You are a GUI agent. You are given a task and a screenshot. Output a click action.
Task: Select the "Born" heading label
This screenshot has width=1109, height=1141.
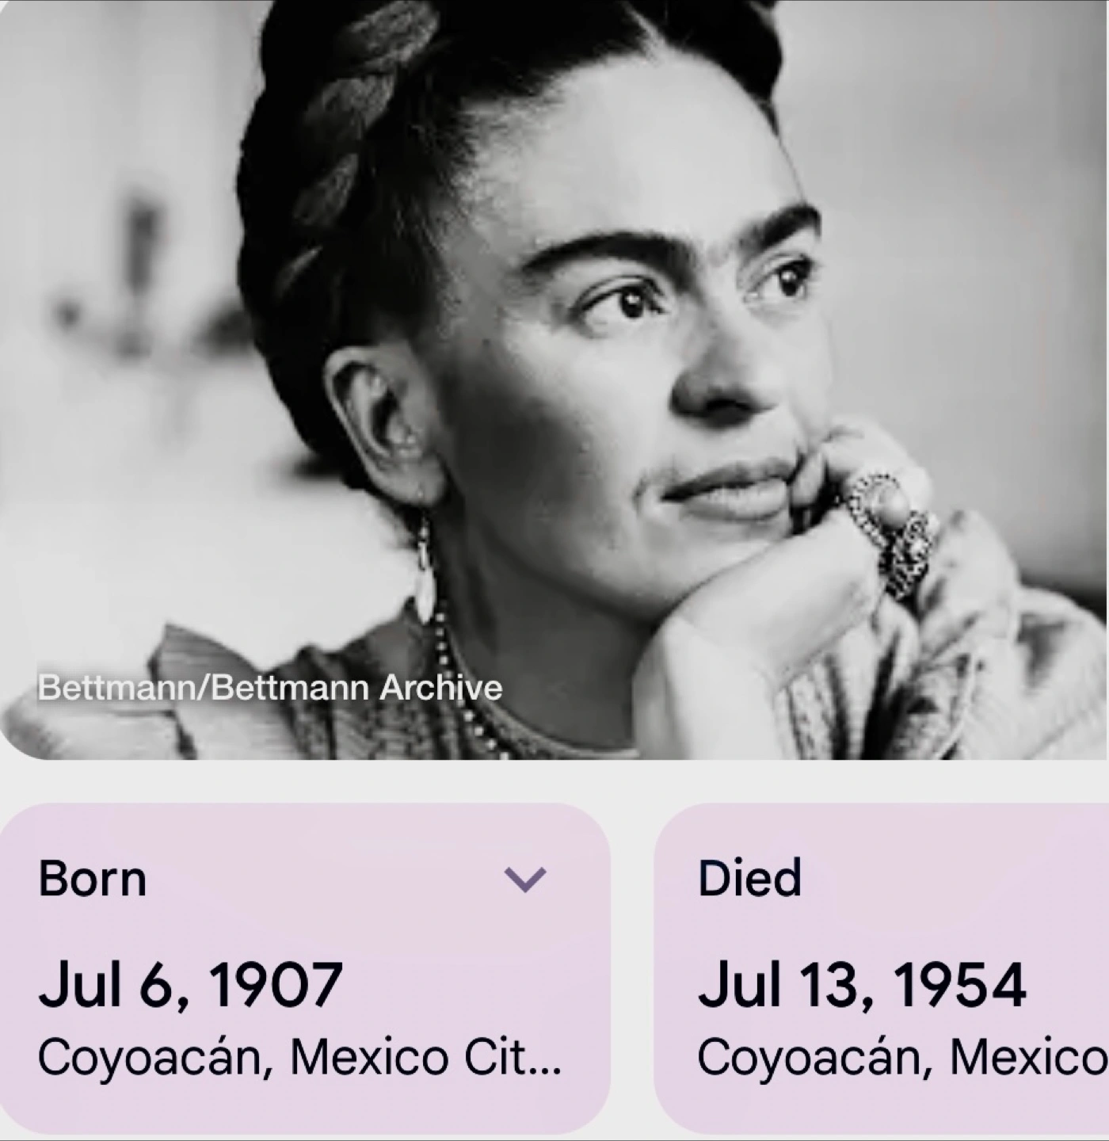pyautogui.click(x=92, y=879)
